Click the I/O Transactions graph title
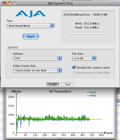The image size is (120, 140). 60,91
